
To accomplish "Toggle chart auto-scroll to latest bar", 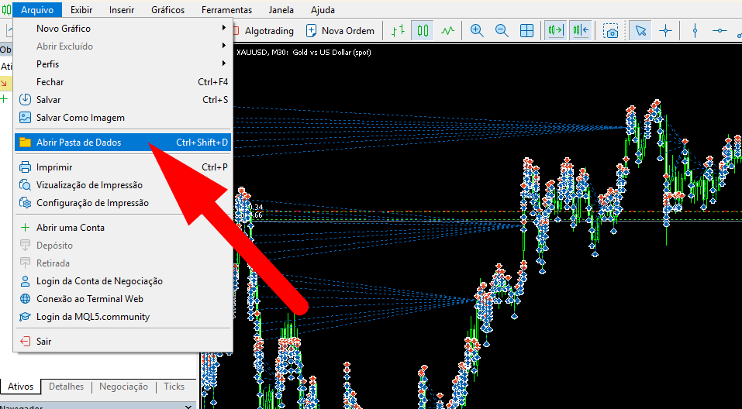I will click(555, 31).
